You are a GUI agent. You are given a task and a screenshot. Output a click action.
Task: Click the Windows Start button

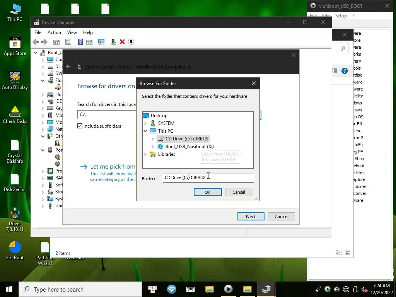click(x=9, y=289)
